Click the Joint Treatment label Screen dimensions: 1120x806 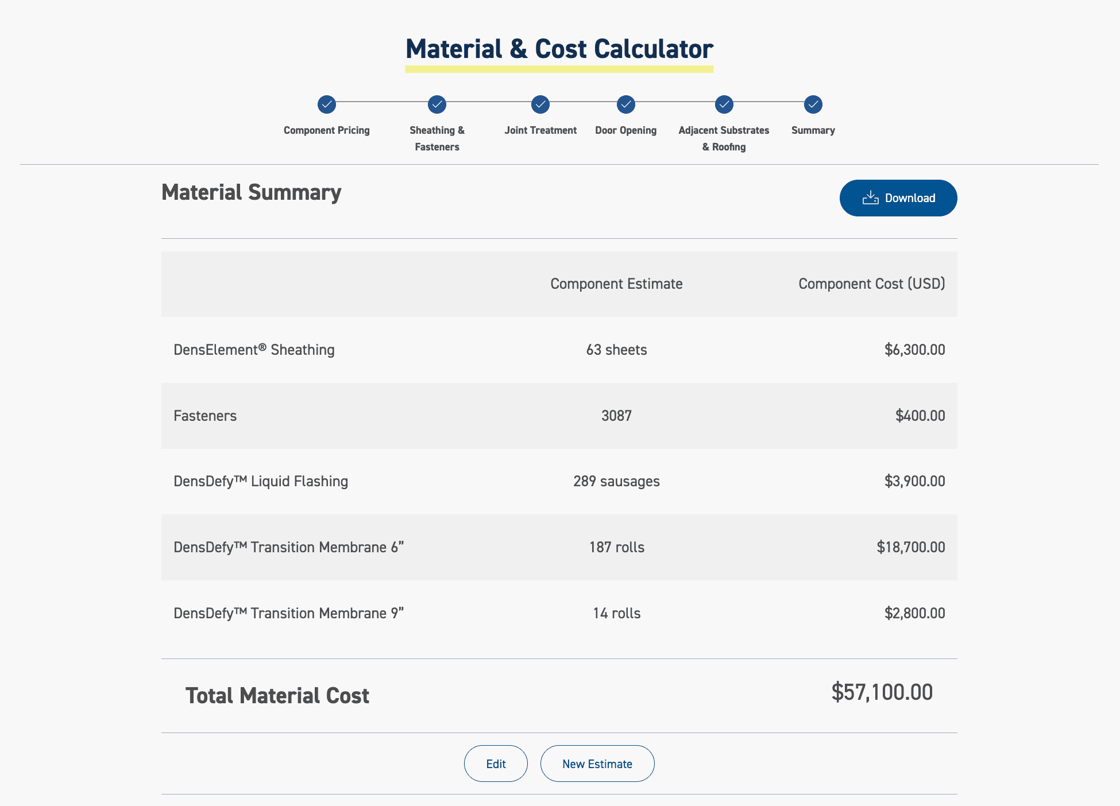click(x=540, y=130)
